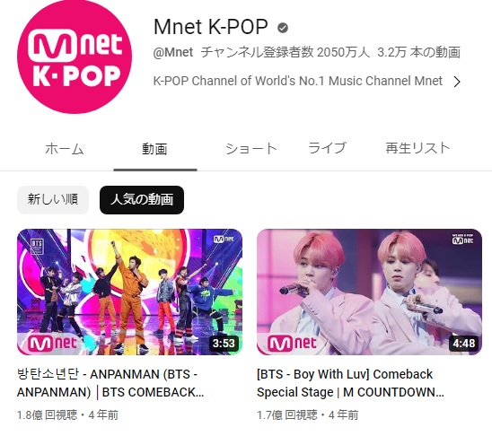Click the verified checkmark badge beside channel name
Image resolution: width=492 pixels, height=436 pixels.
pyautogui.click(x=283, y=28)
